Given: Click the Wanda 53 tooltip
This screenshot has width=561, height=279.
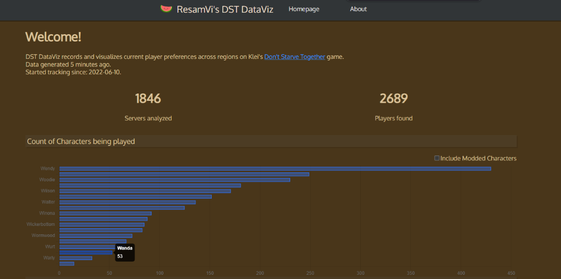Looking at the screenshot, I should (125, 252).
